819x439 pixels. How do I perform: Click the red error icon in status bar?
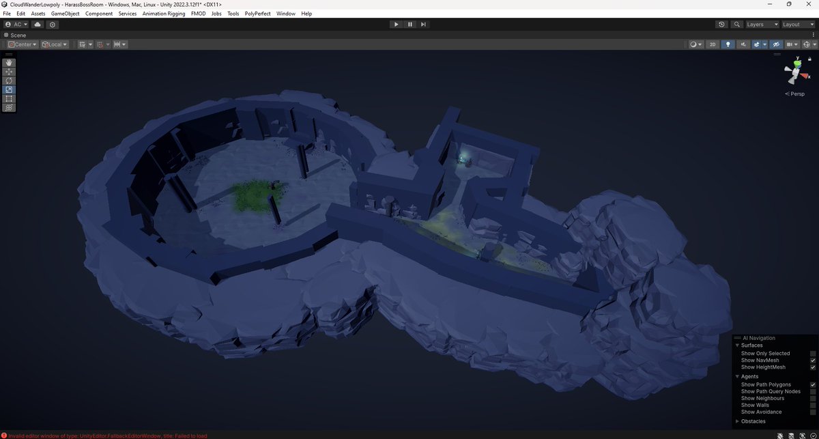[x=4, y=435]
